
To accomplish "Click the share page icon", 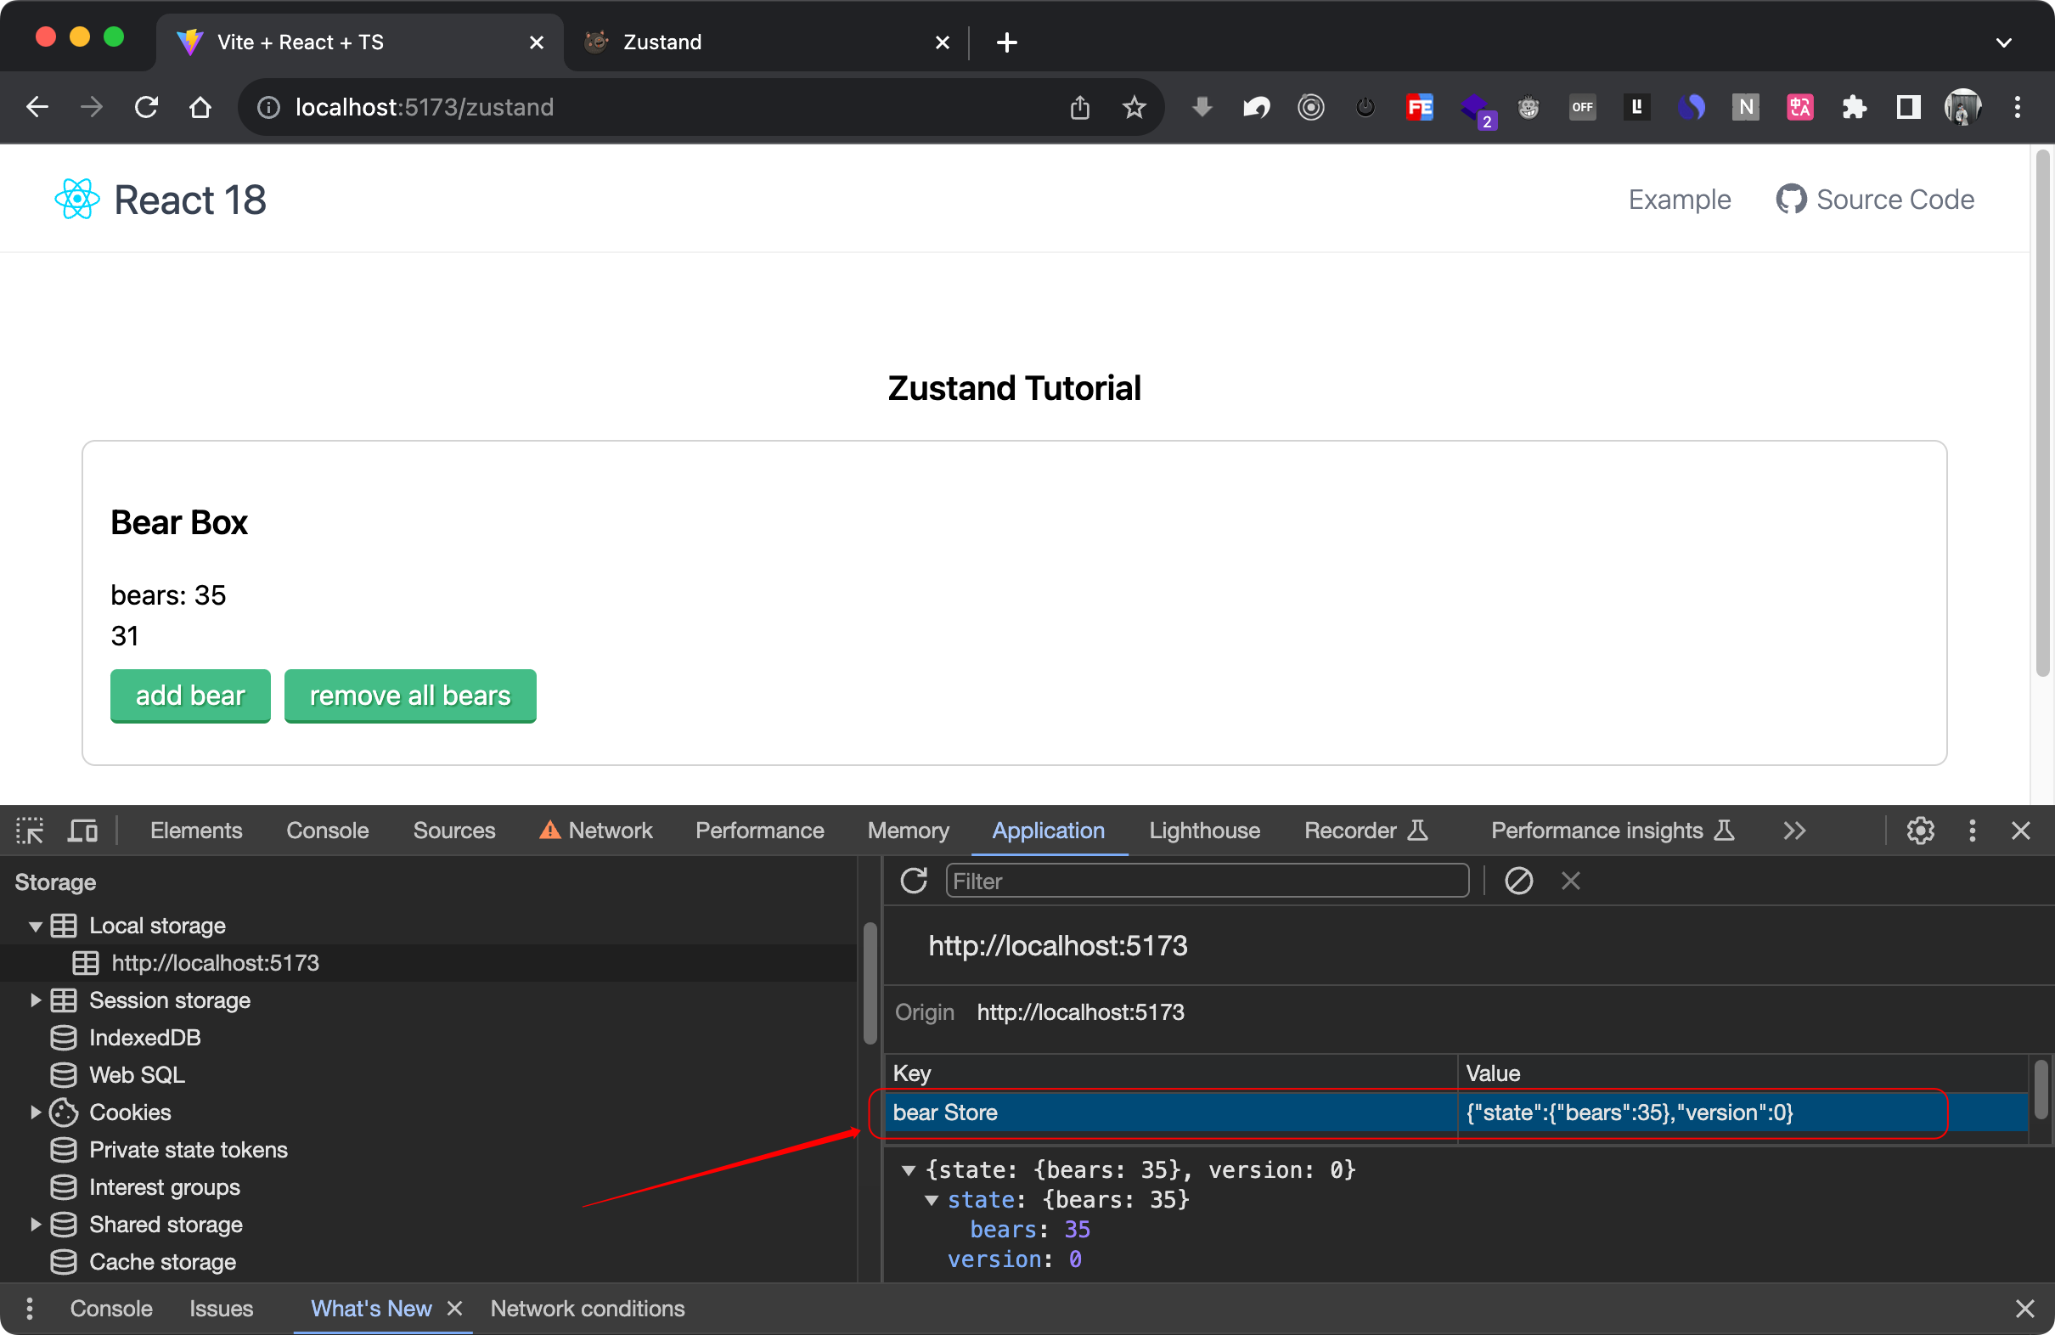I will (1079, 107).
